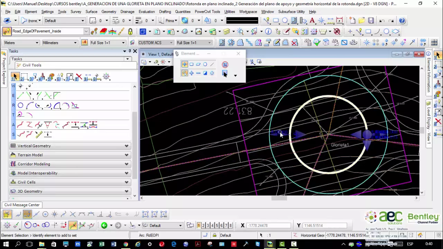Open the Drainage menu
The width and height of the screenshot is (443, 249).
coord(127,11)
